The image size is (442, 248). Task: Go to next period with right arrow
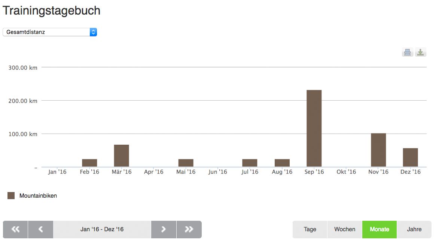(x=164, y=229)
